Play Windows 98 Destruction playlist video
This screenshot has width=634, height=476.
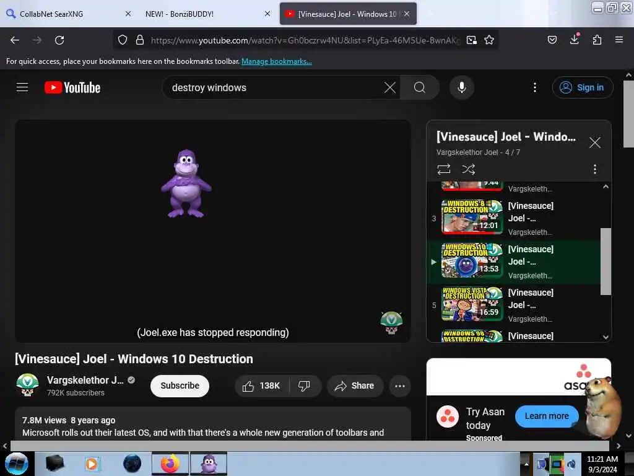point(513,335)
